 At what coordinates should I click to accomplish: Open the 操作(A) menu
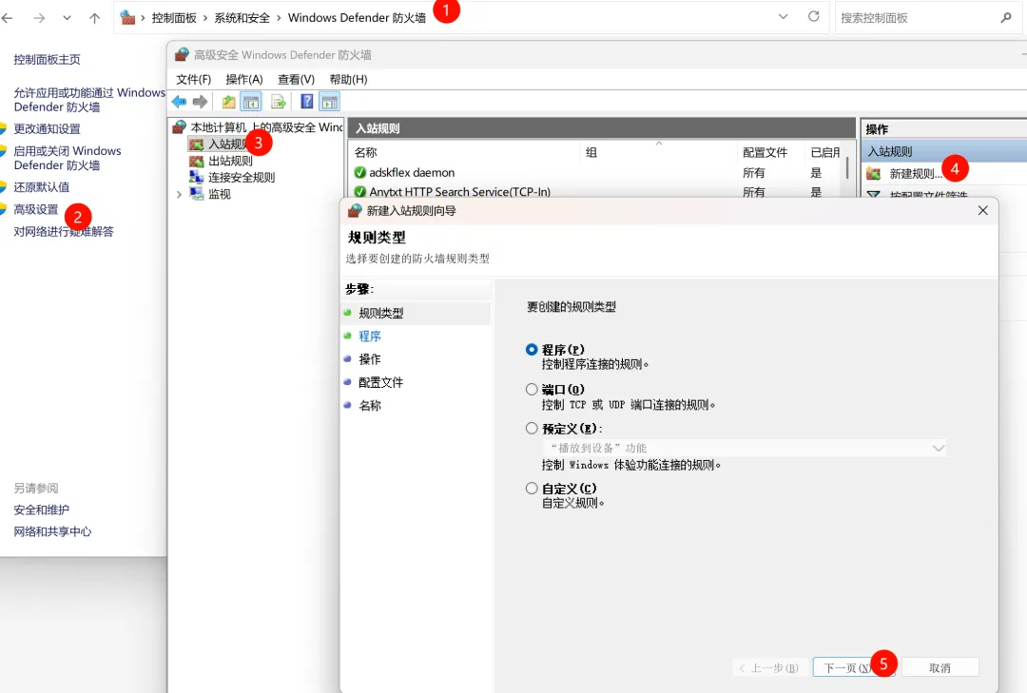coord(244,79)
